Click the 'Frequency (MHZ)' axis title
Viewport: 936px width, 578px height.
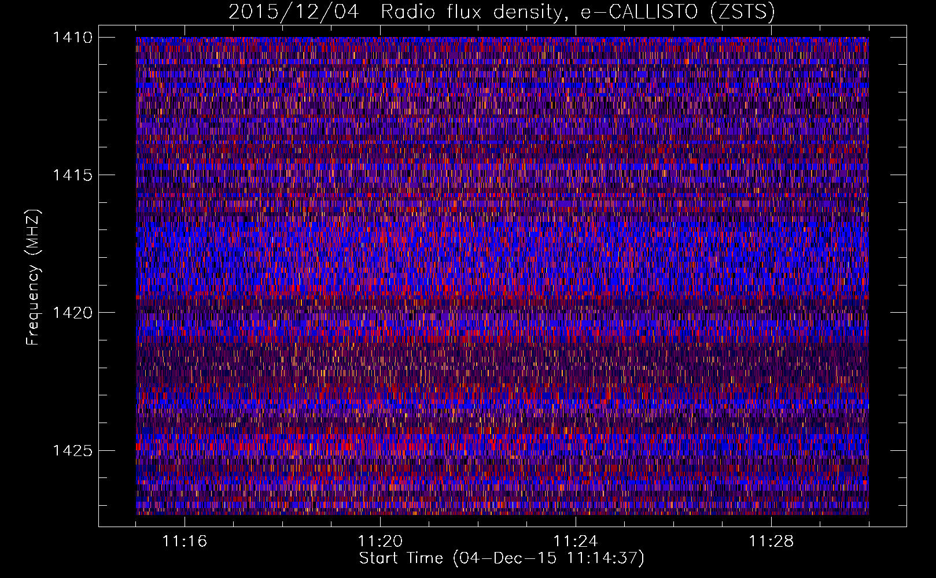[x=33, y=277]
